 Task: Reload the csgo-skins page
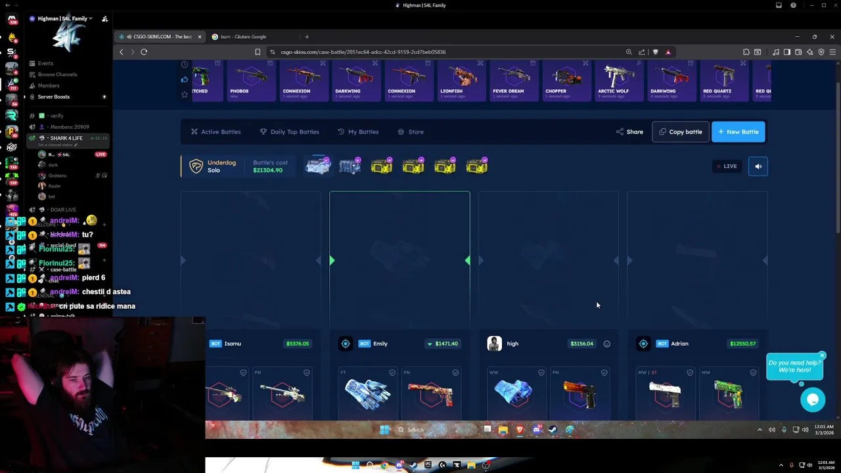[144, 52]
